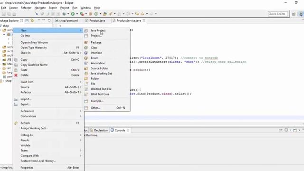The width and height of the screenshot is (304, 171).
Task: Close the Package Explorer view
Action: tap(21, 20)
